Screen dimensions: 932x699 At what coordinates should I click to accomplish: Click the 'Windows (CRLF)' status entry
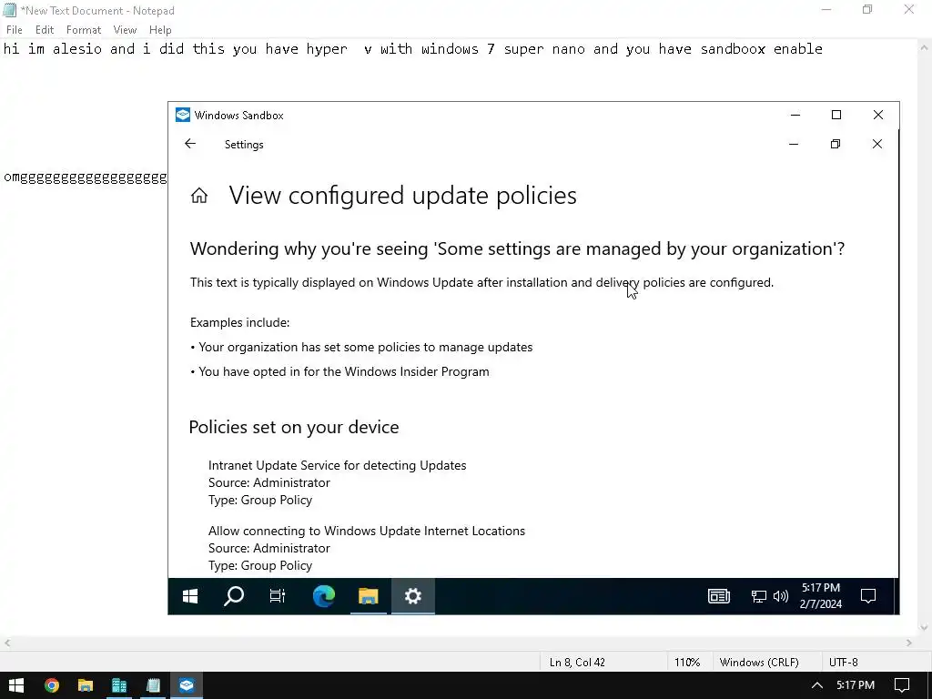tap(759, 663)
